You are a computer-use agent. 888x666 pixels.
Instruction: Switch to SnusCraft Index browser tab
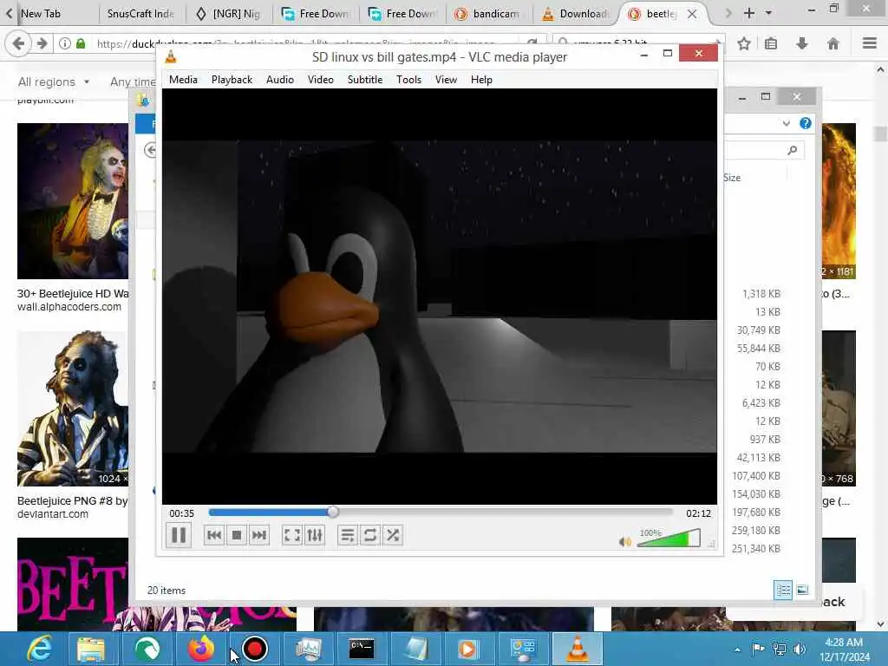[140, 14]
